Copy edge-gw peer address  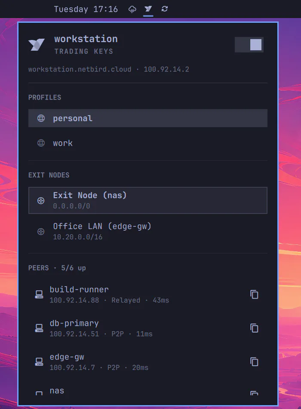tap(254, 362)
